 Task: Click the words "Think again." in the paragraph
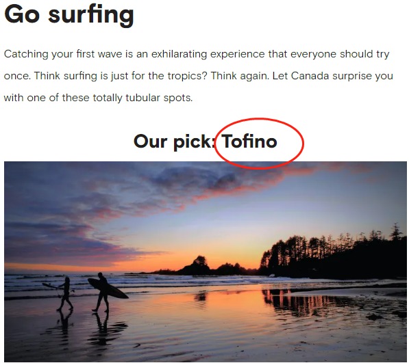click(x=240, y=76)
